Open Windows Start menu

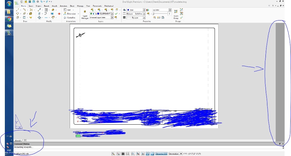click(x=9, y=4)
